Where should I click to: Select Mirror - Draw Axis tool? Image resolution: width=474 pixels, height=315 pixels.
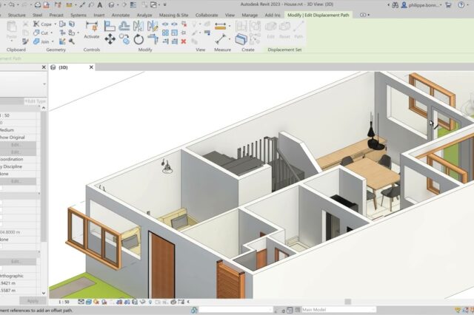(153, 26)
